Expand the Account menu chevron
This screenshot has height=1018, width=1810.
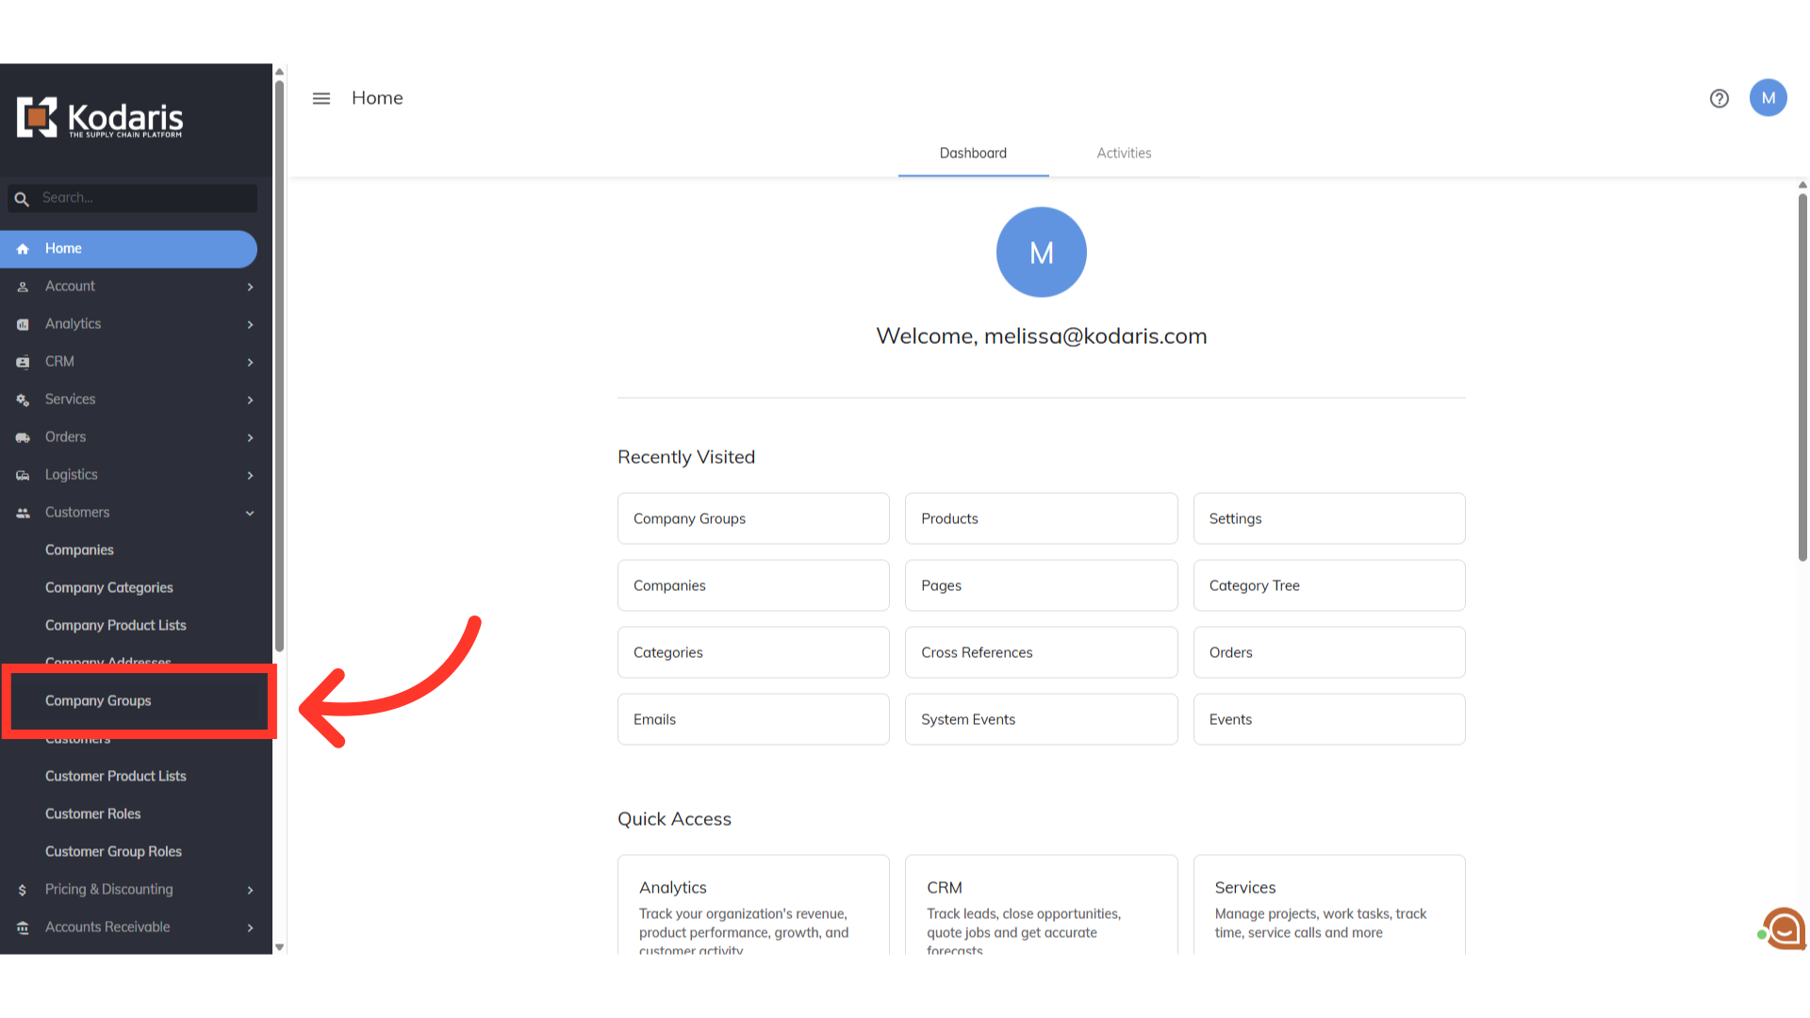point(250,287)
